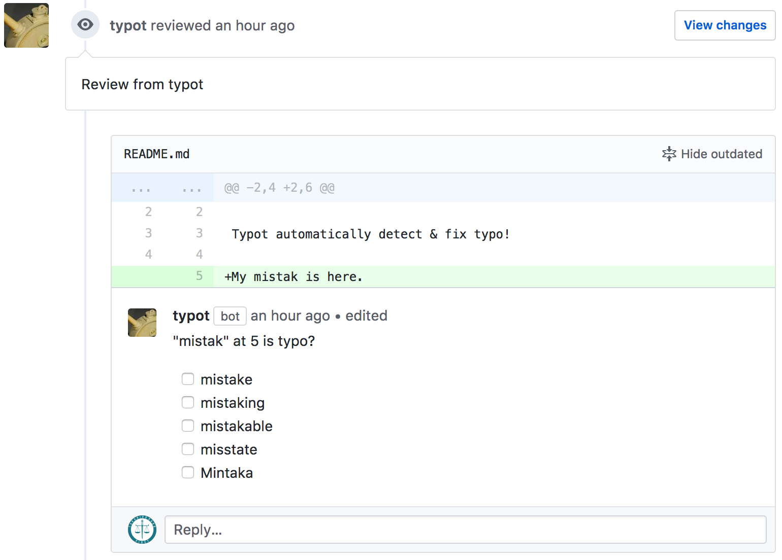
Task: Click the eye review icon next to typot
Action: 85,24
